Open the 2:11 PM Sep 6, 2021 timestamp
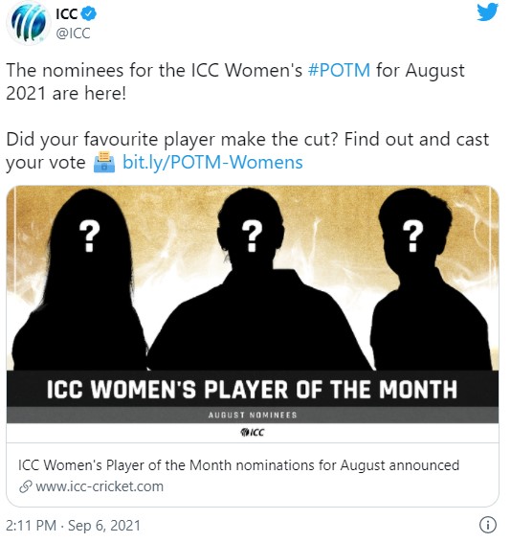The height and width of the screenshot is (542, 511). [x=74, y=526]
